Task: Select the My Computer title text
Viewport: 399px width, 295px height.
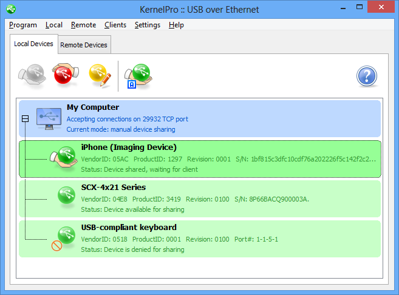Action: 93,107
